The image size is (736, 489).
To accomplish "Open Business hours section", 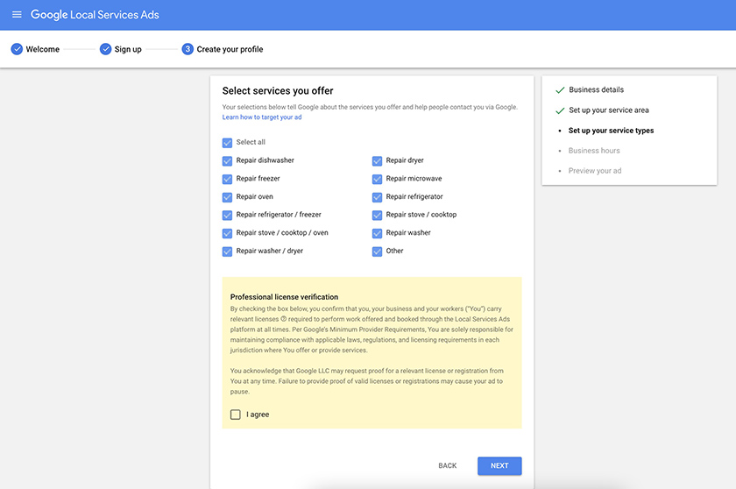I will [594, 151].
